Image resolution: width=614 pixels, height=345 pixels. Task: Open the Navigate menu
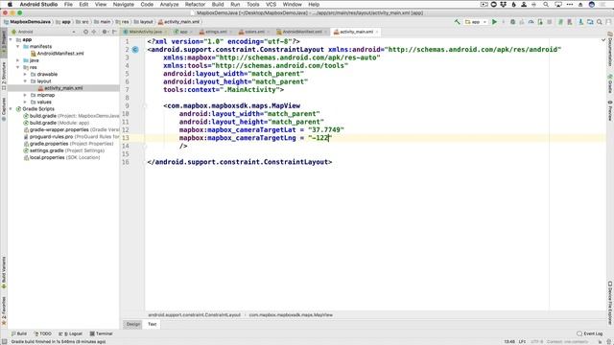pos(124,4)
